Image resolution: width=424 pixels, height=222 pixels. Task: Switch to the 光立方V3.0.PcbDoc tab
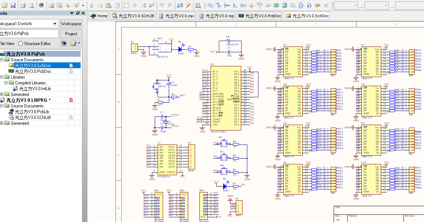click(x=260, y=16)
